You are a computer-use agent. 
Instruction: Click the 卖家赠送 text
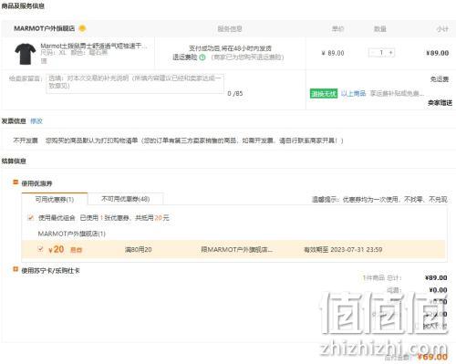(440, 103)
